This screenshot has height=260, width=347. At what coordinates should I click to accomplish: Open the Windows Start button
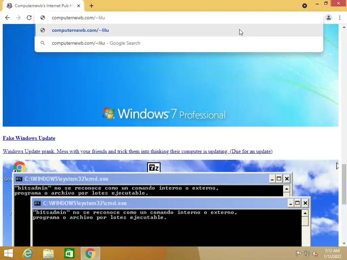8,253
